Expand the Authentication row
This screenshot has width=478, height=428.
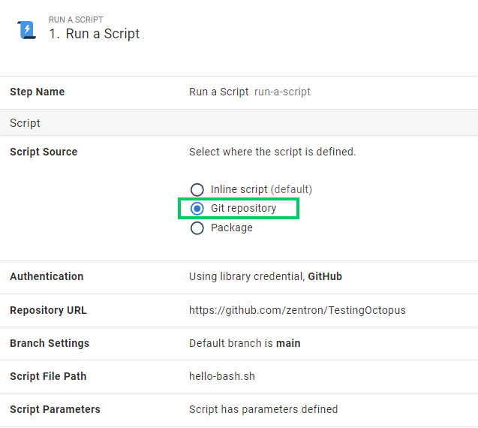pyautogui.click(x=239, y=277)
